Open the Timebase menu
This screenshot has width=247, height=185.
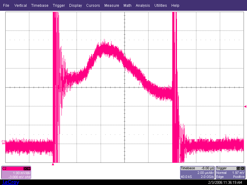40,6
